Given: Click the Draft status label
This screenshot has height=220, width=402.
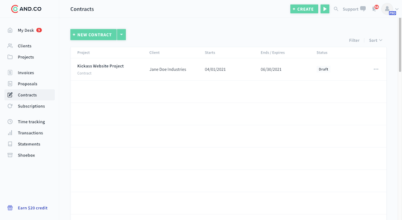Looking at the screenshot, I should 323,69.
